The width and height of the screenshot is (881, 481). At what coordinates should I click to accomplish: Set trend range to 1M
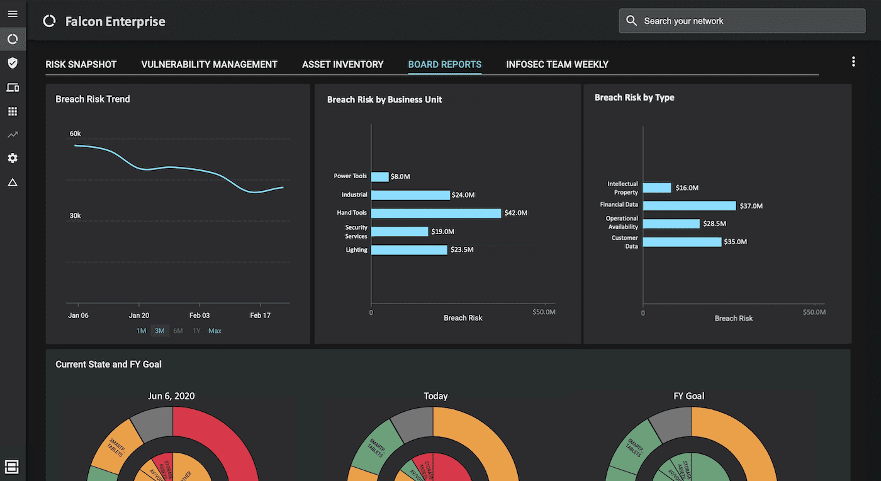tap(141, 331)
